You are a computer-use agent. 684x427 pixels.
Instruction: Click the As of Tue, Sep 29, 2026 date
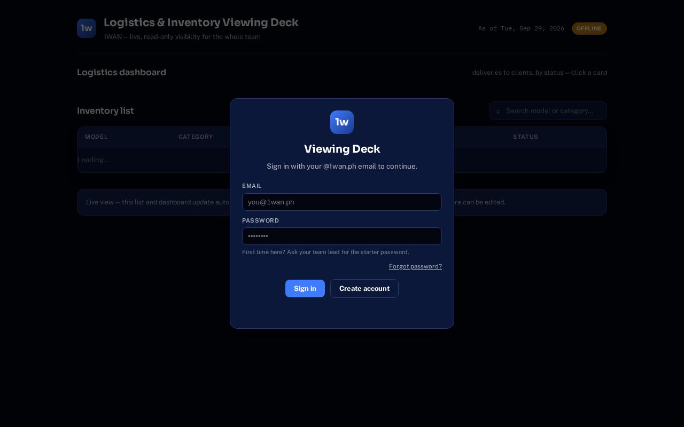click(521, 28)
